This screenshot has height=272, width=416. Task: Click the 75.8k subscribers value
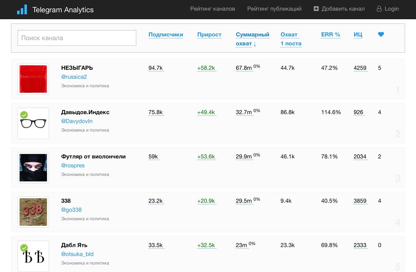pyautogui.click(x=156, y=112)
